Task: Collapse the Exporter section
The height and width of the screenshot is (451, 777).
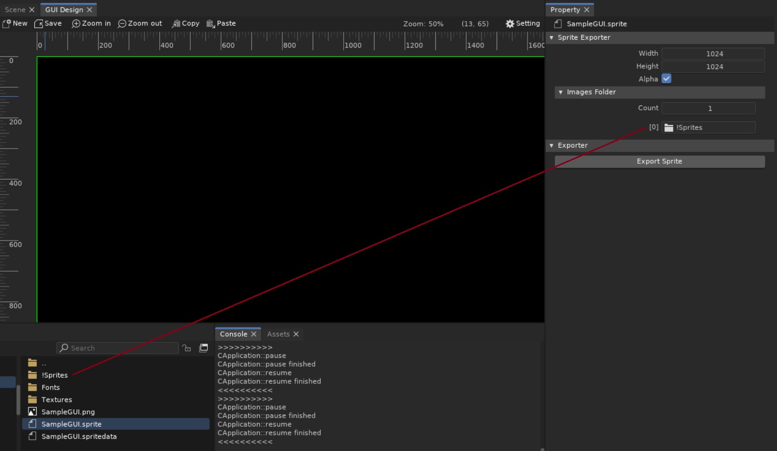Action: tap(551, 146)
